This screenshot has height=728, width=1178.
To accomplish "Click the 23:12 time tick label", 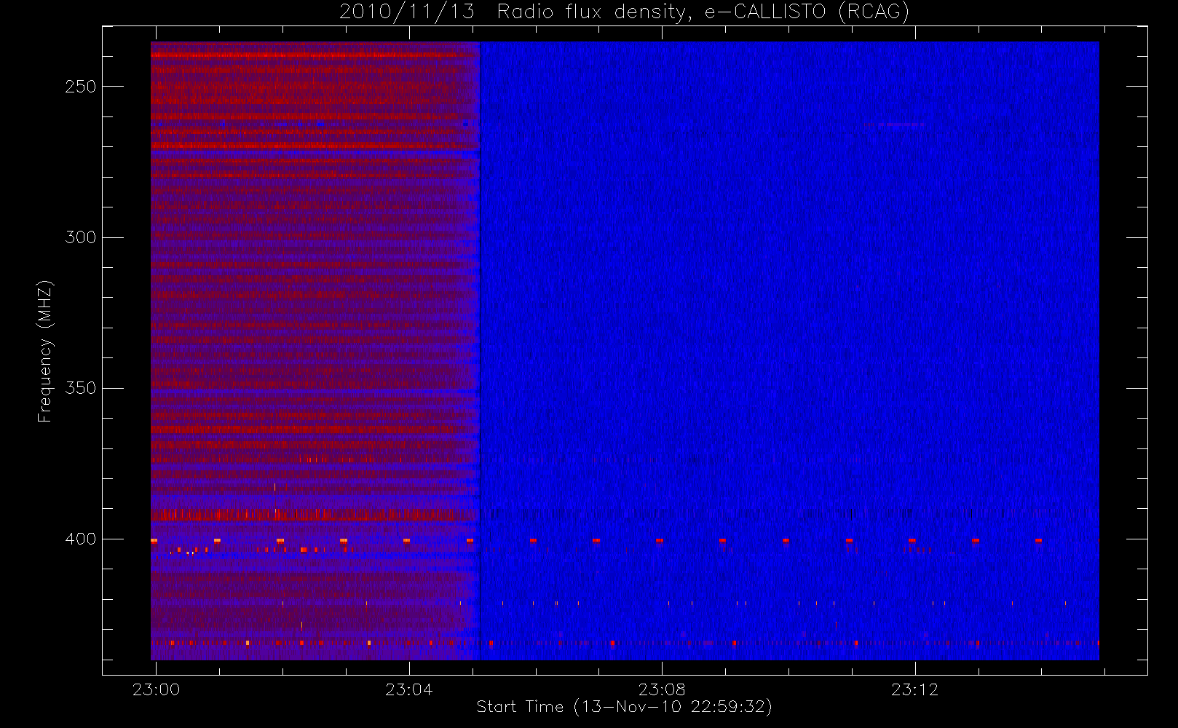I will (x=914, y=689).
